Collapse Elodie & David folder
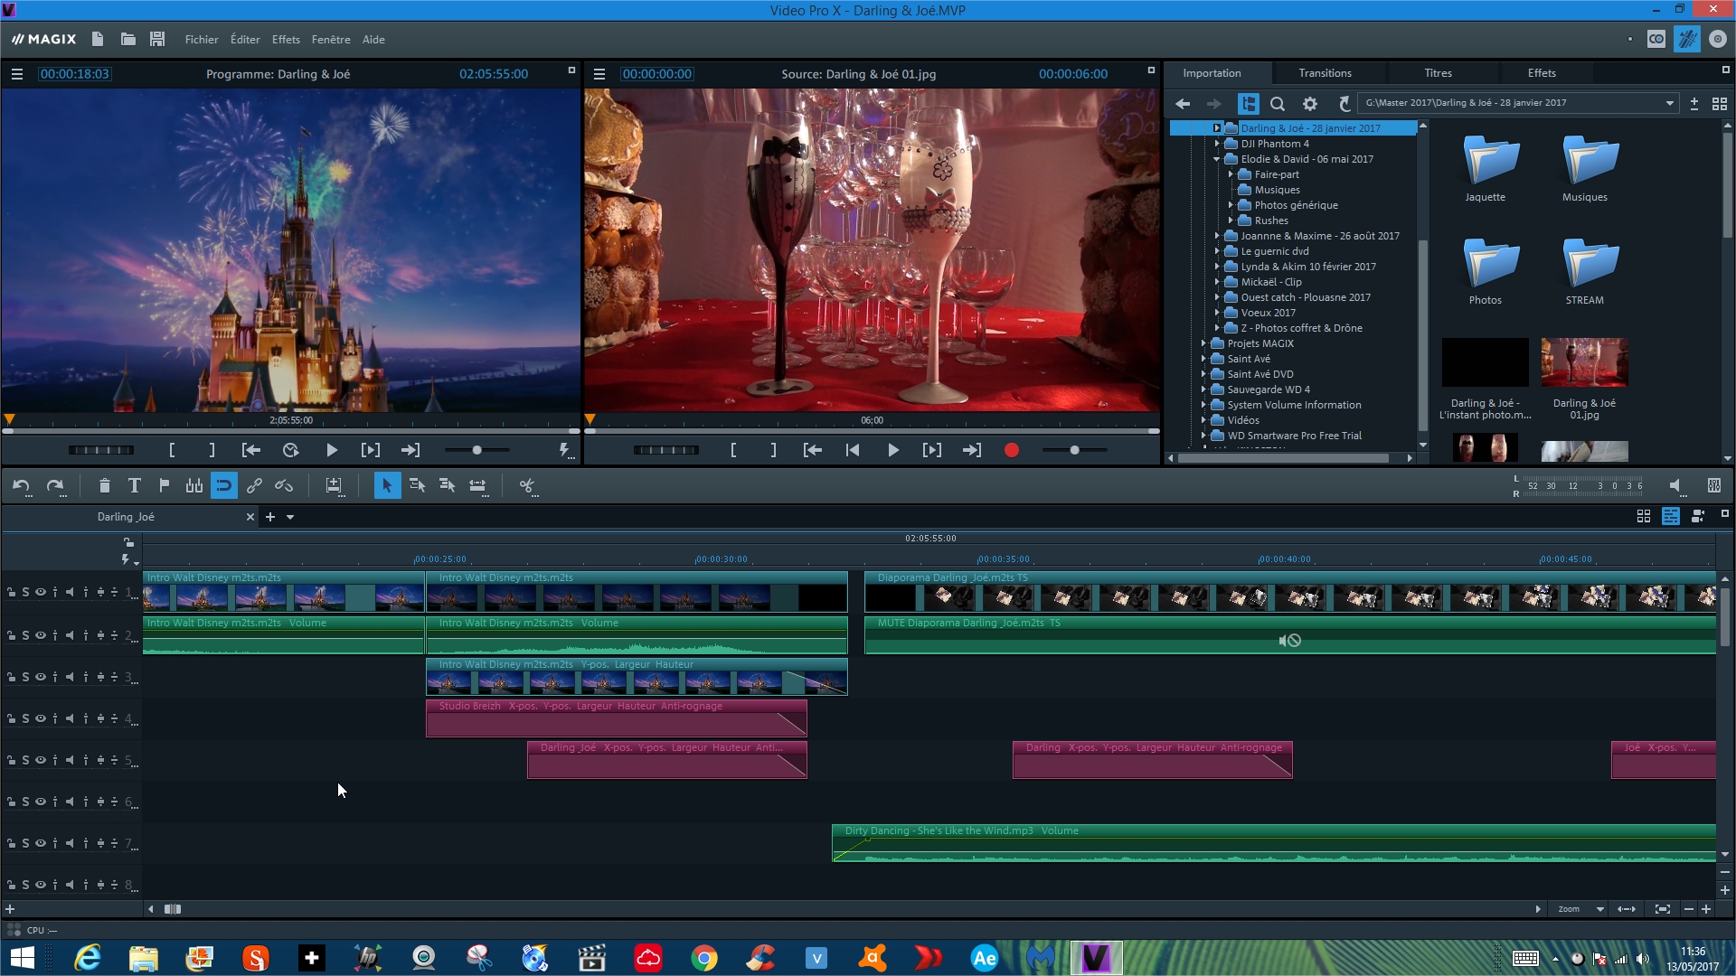 point(1217,159)
